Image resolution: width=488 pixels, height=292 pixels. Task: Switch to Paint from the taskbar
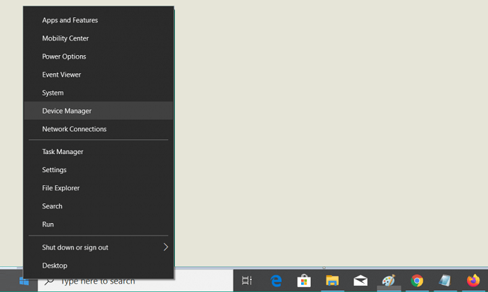(x=389, y=281)
